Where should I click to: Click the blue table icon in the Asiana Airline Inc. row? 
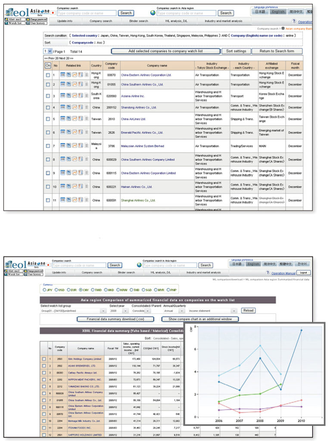62,96
